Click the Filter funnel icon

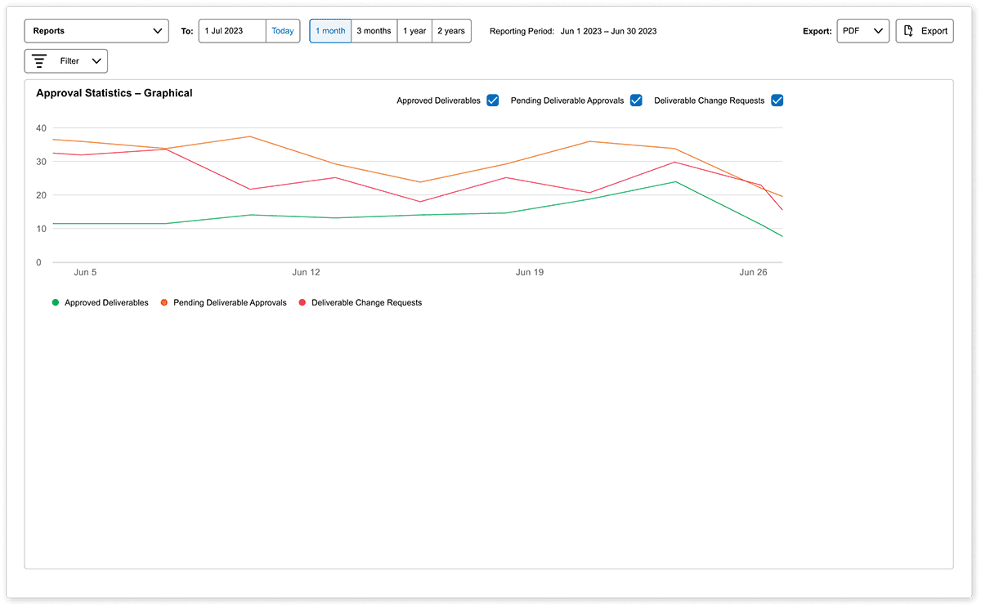coord(39,60)
